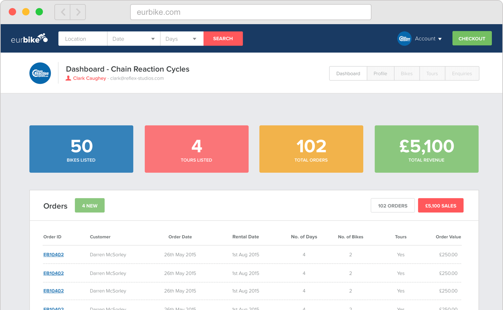
Task: Click the green 4 NEW orders badge
Action: click(90, 205)
